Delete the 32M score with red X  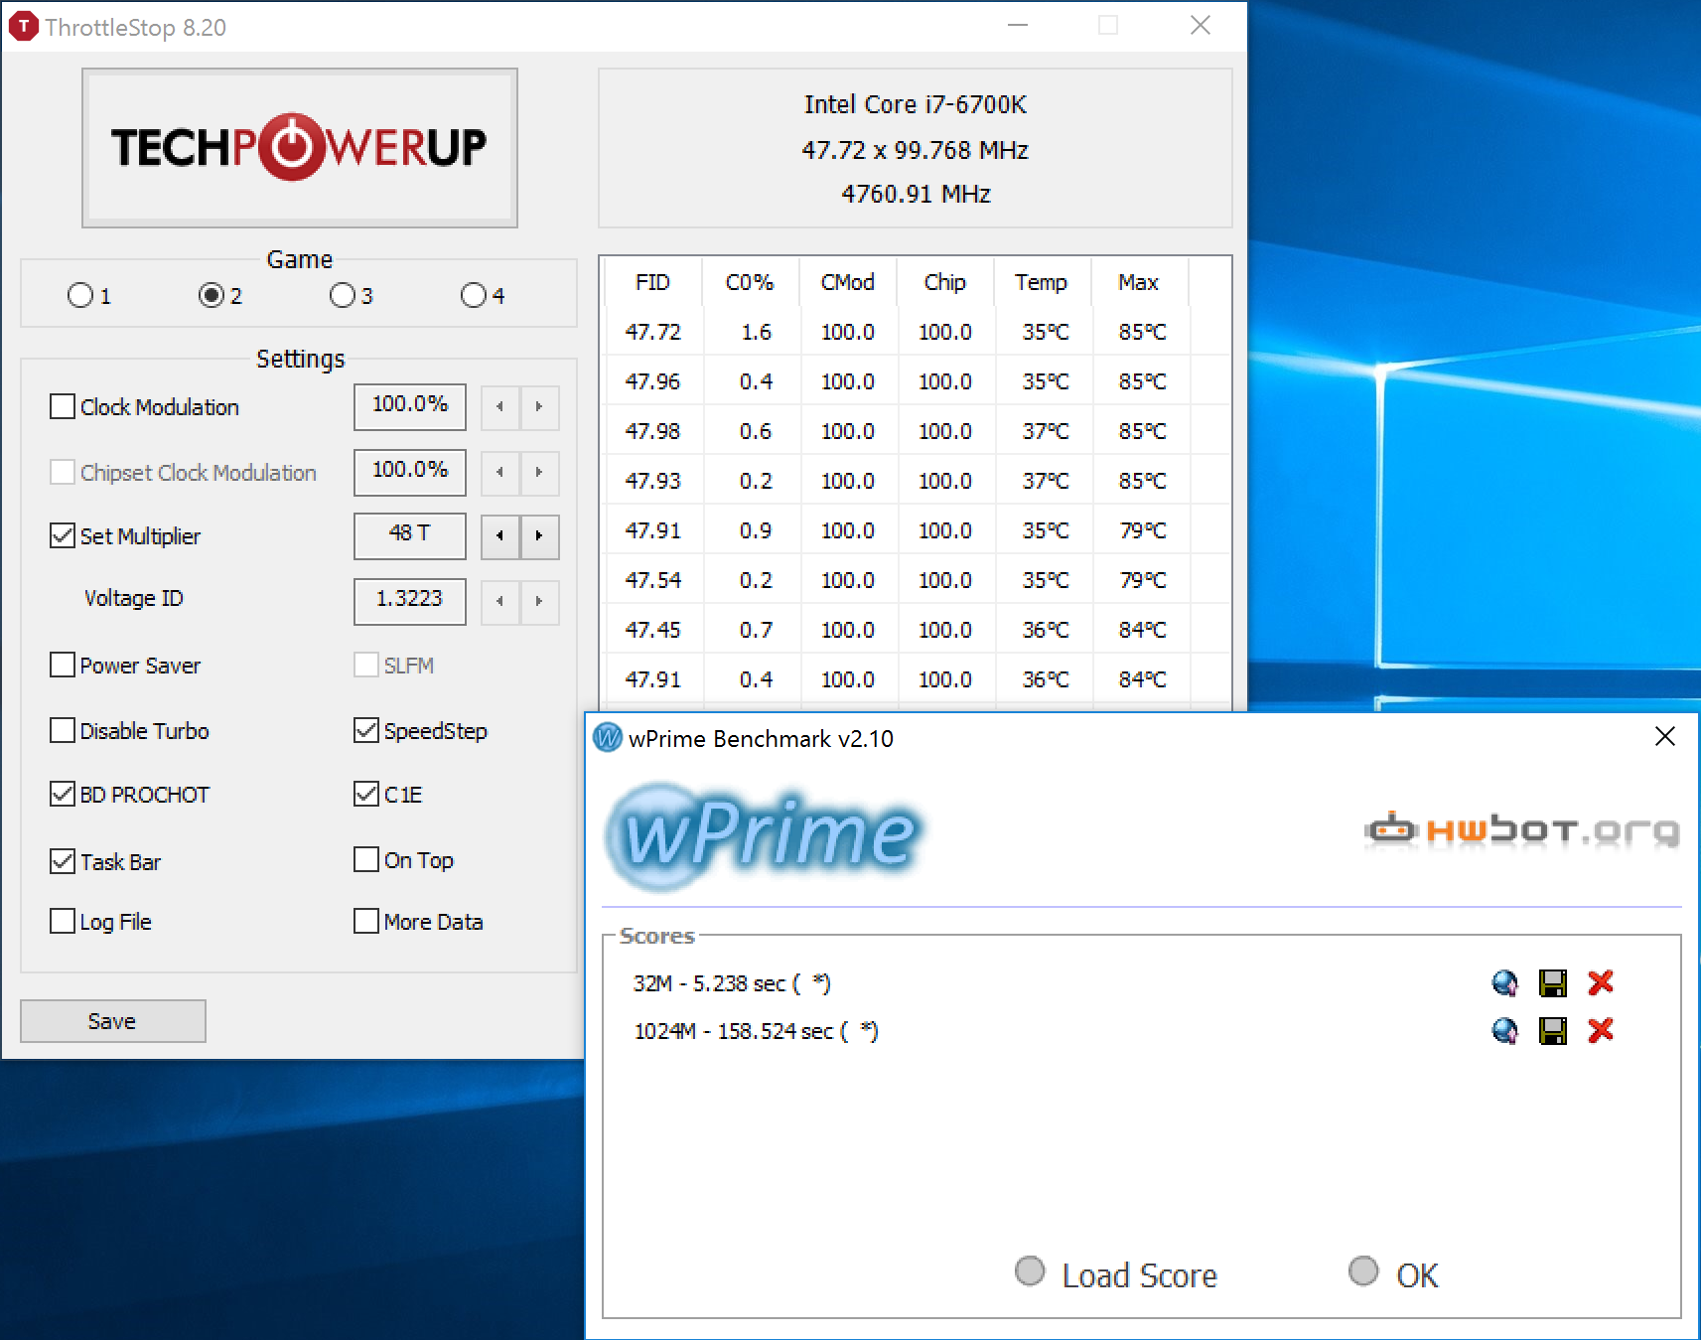(x=1601, y=982)
